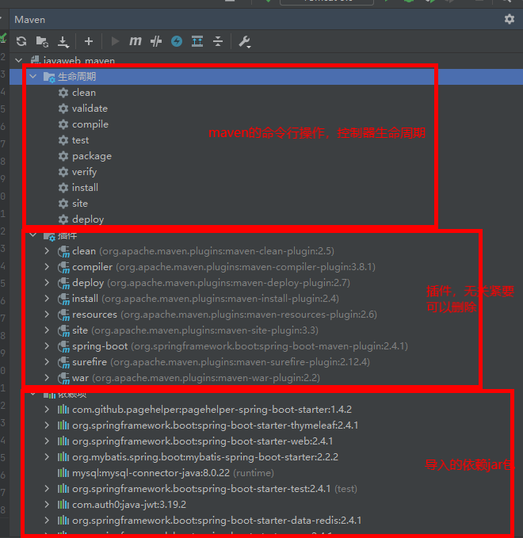Click the surefire plugin icon
Screen dimensions: 523x538
[x=63, y=362]
